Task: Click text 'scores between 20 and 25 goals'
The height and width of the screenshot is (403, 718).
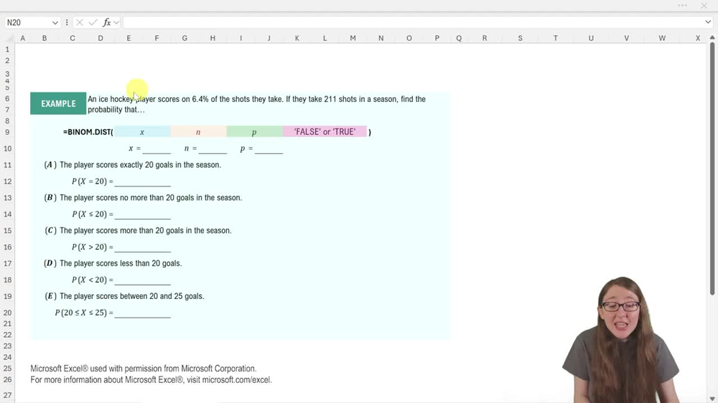Action: (x=151, y=296)
